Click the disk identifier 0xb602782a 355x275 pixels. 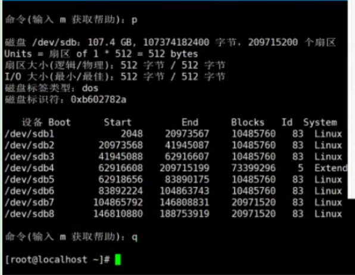pos(98,99)
